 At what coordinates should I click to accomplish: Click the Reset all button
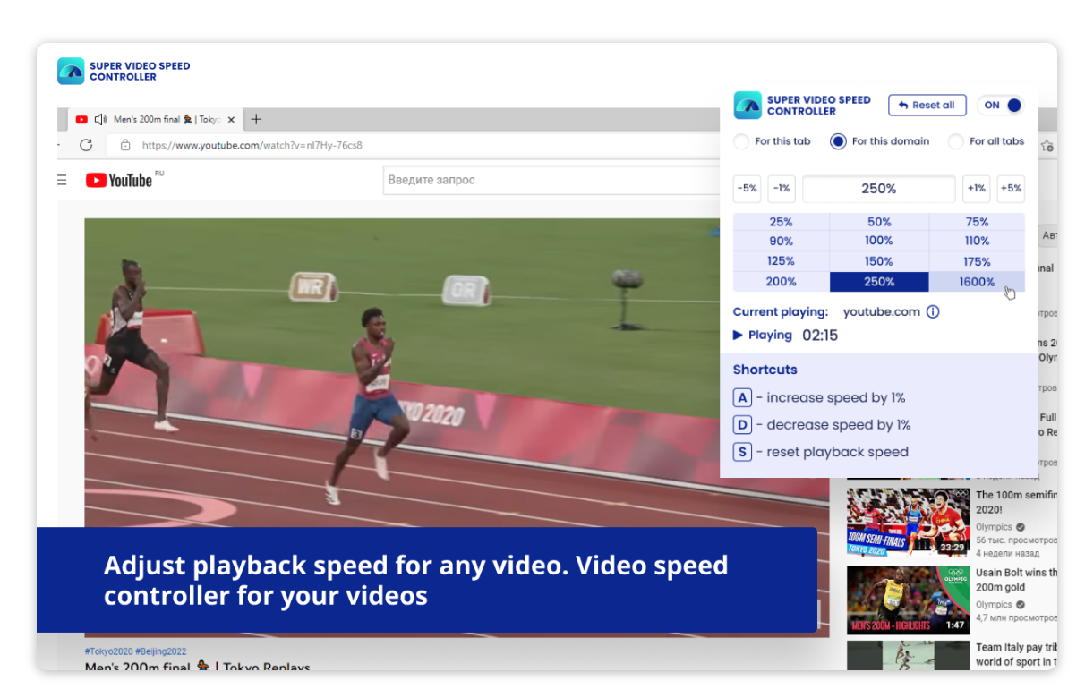coord(927,105)
